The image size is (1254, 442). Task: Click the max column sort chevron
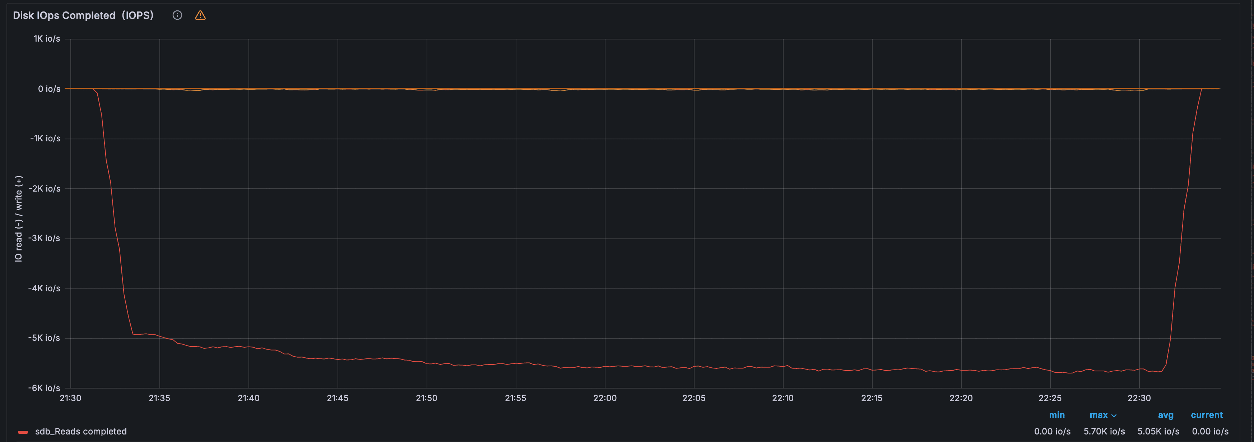1114,416
